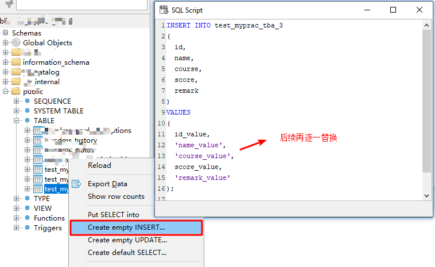Expand the Triggers node

[x=17, y=228]
